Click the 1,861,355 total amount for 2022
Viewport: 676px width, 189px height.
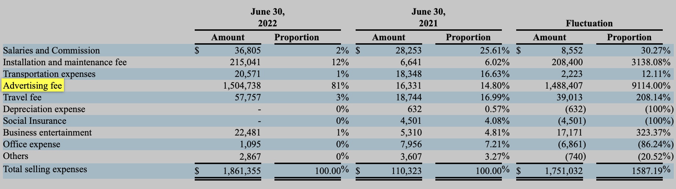click(x=242, y=171)
